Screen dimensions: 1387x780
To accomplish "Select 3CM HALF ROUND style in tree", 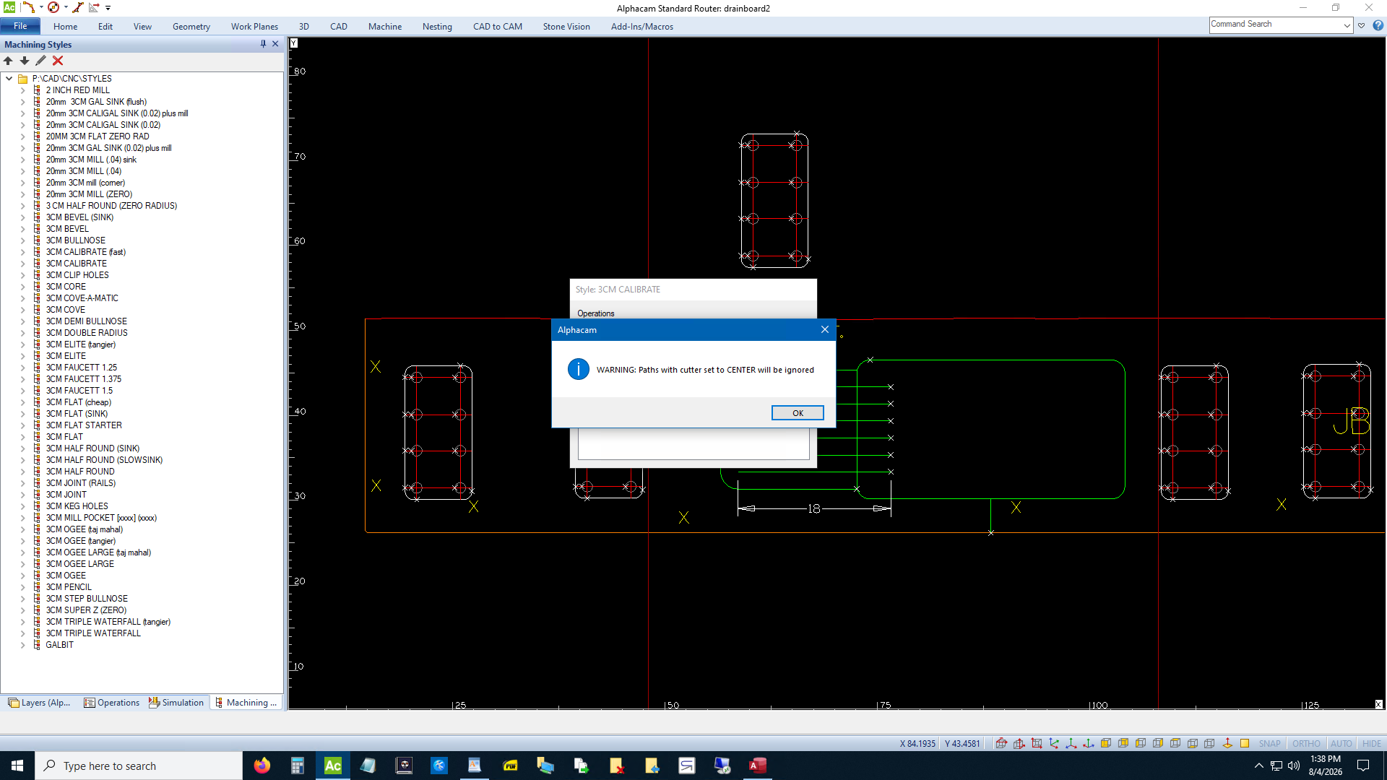I will point(80,472).
